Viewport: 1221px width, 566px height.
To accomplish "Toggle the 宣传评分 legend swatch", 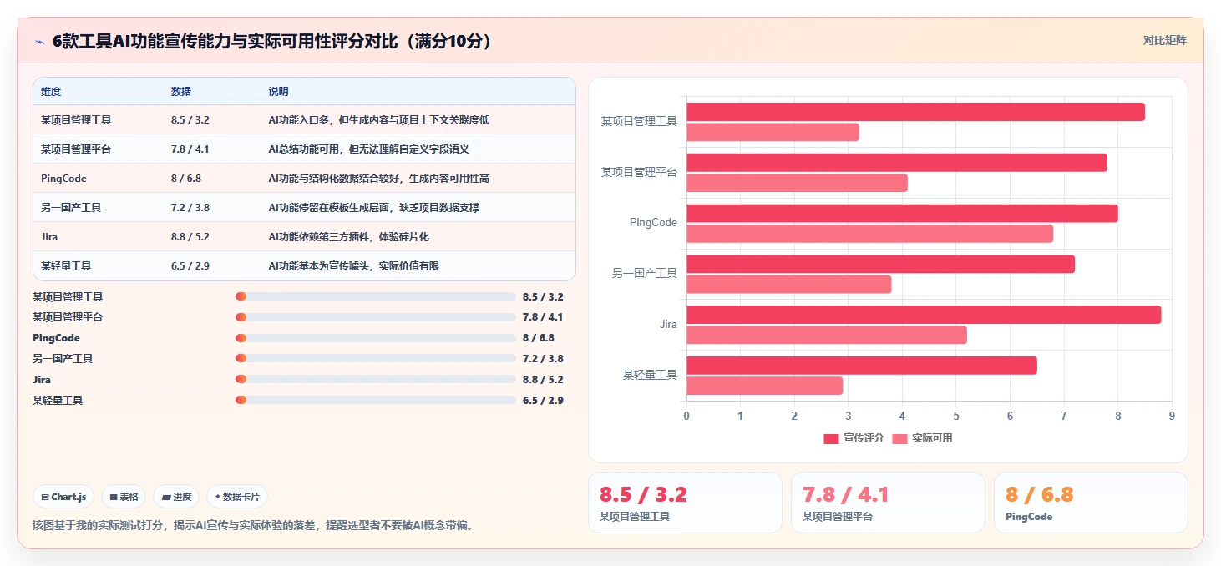I will (x=831, y=438).
